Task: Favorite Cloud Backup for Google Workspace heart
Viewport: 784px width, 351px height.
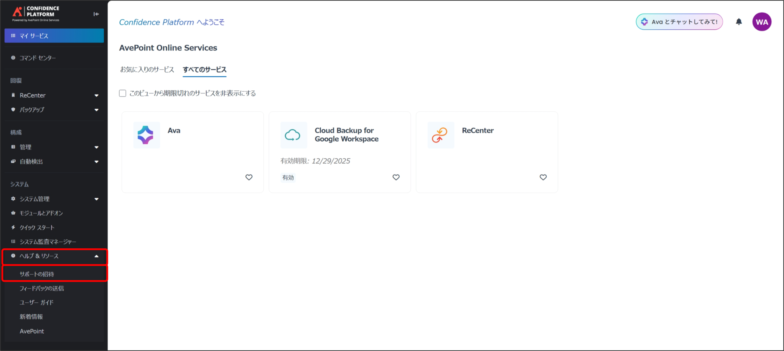Action: [396, 177]
